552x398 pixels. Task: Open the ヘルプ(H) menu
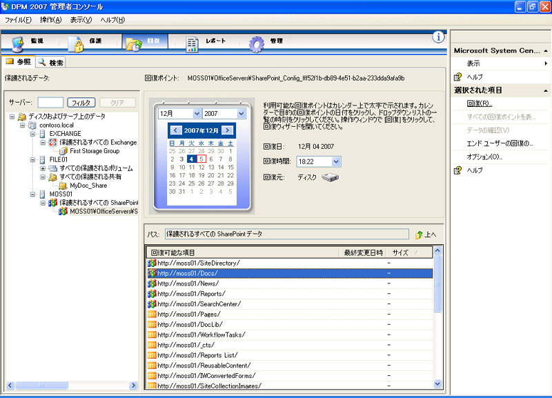tap(112, 20)
